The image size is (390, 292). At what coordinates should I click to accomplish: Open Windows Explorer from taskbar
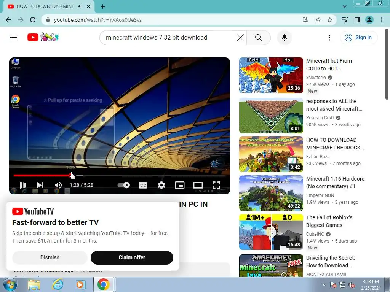34,284
